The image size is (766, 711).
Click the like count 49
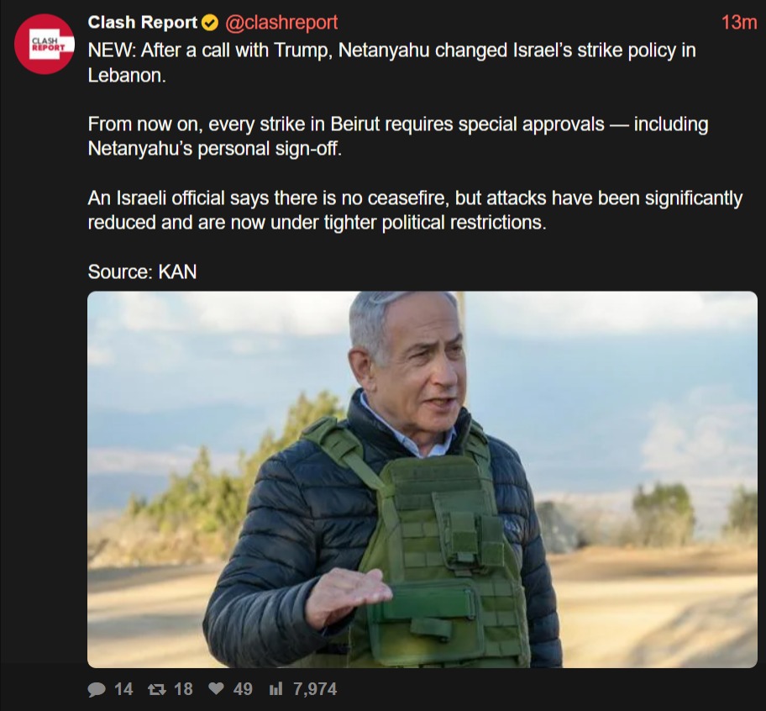243,689
